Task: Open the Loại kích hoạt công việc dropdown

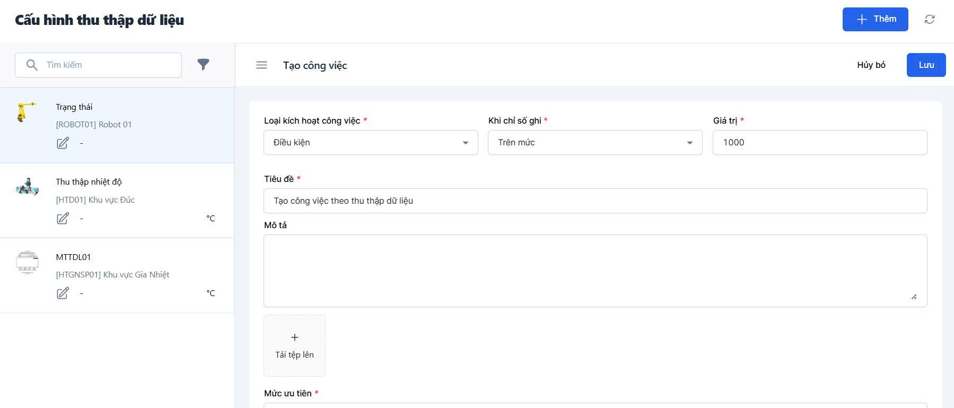Action: (370, 143)
